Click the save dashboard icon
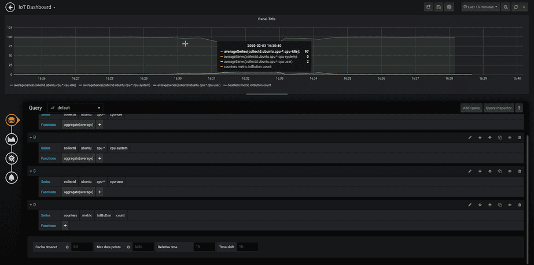The width and height of the screenshot is (534, 265). point(439,7)
